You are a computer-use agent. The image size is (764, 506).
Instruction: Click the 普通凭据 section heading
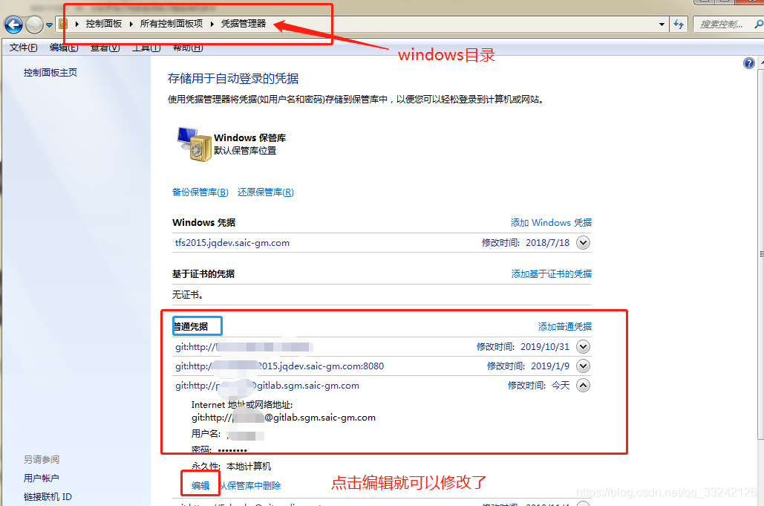pos(191,327)
